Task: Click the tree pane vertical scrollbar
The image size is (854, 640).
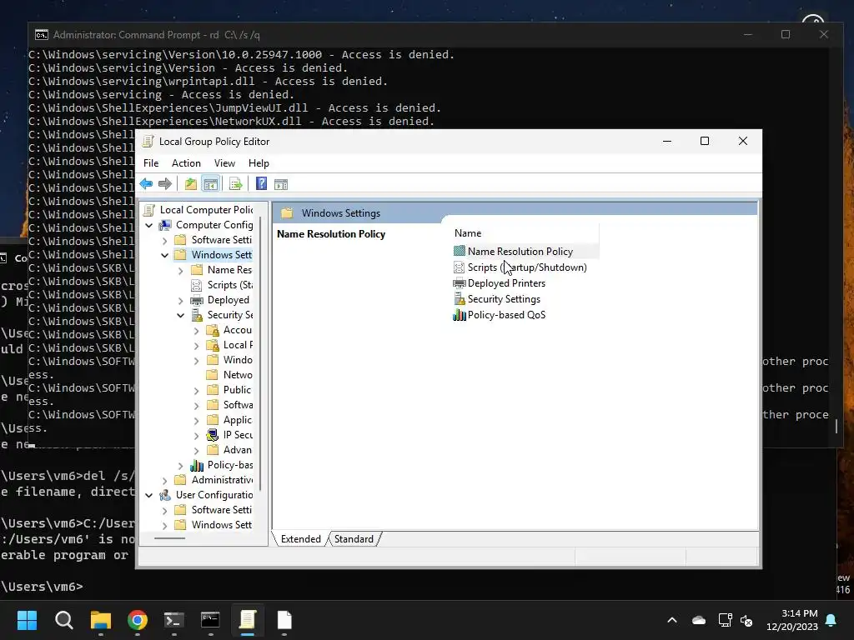Action: (261, 353)
